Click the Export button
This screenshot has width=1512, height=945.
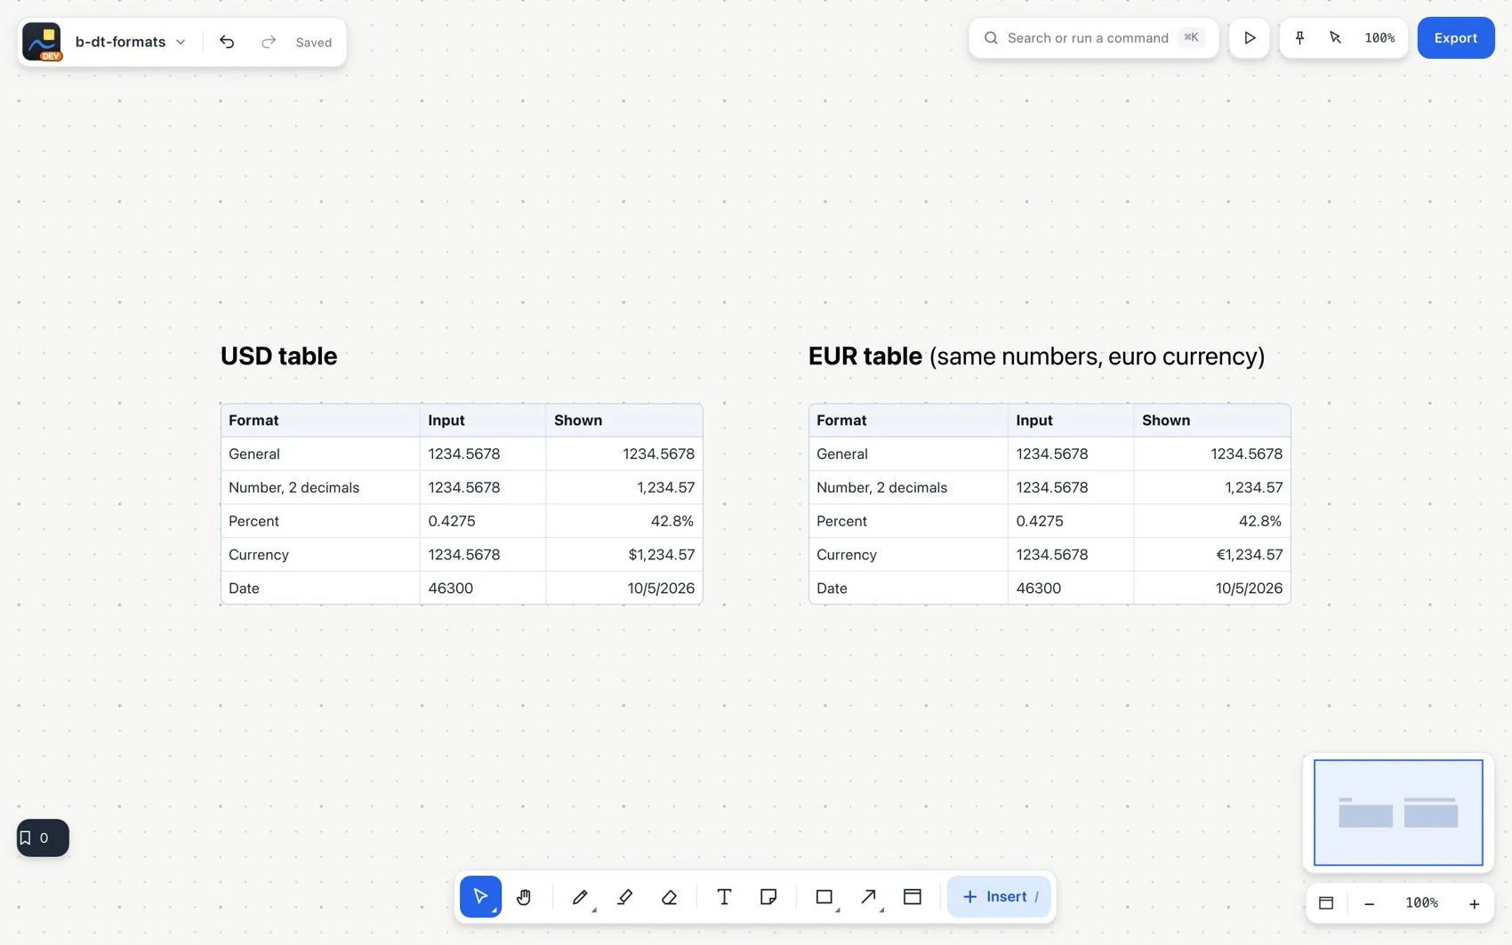click(1456, 38)
